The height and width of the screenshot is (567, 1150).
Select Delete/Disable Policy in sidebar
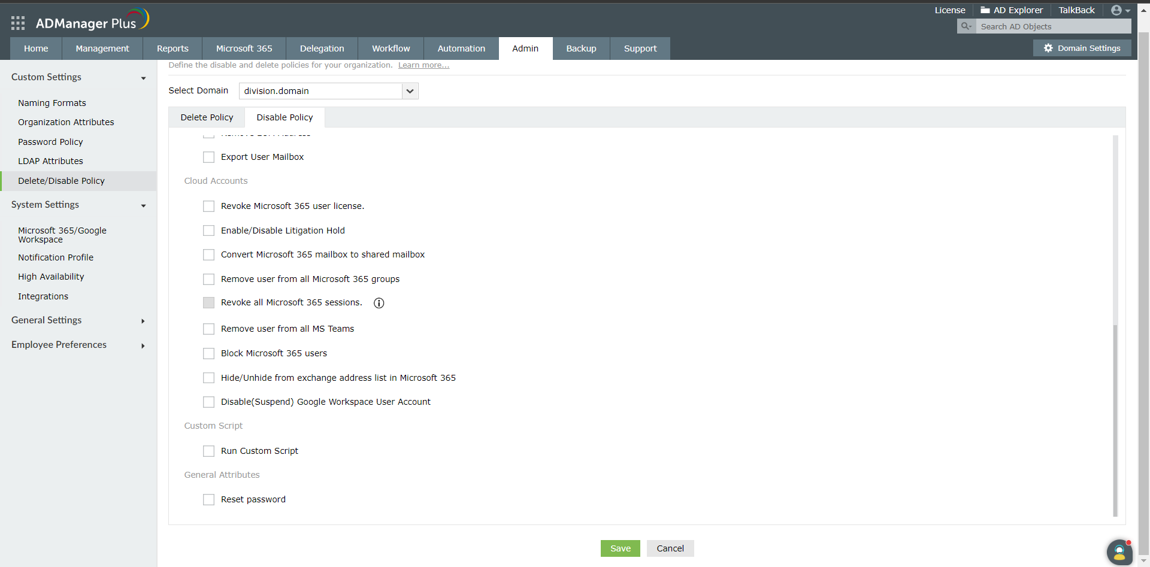coord(78,181)
